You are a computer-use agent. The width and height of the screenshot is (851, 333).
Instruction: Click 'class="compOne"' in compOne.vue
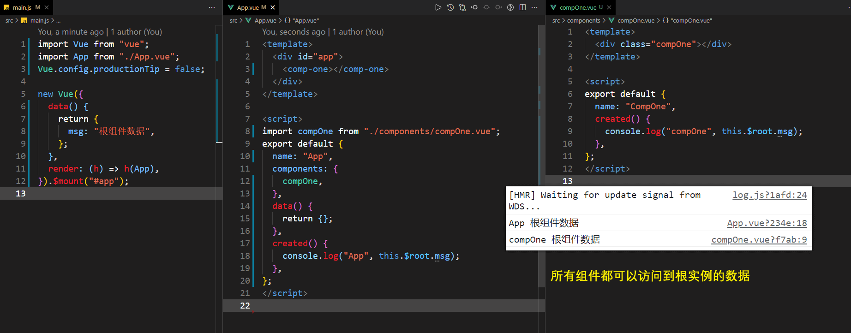coord(659,44)
